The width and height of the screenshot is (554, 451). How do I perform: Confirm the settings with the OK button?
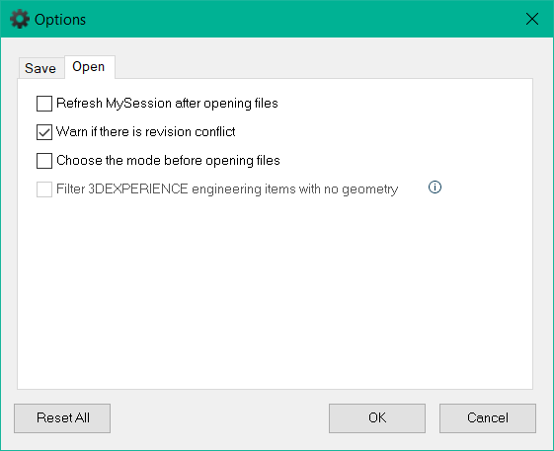pos(377,418)
